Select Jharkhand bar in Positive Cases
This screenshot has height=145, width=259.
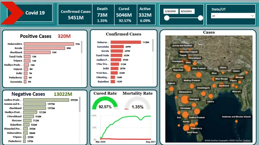(37, 52)
